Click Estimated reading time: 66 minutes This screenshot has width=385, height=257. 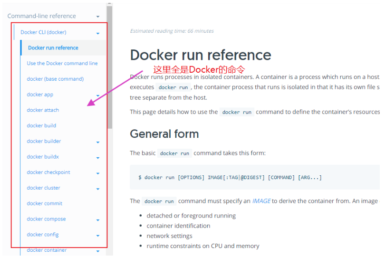pos(172,31)
